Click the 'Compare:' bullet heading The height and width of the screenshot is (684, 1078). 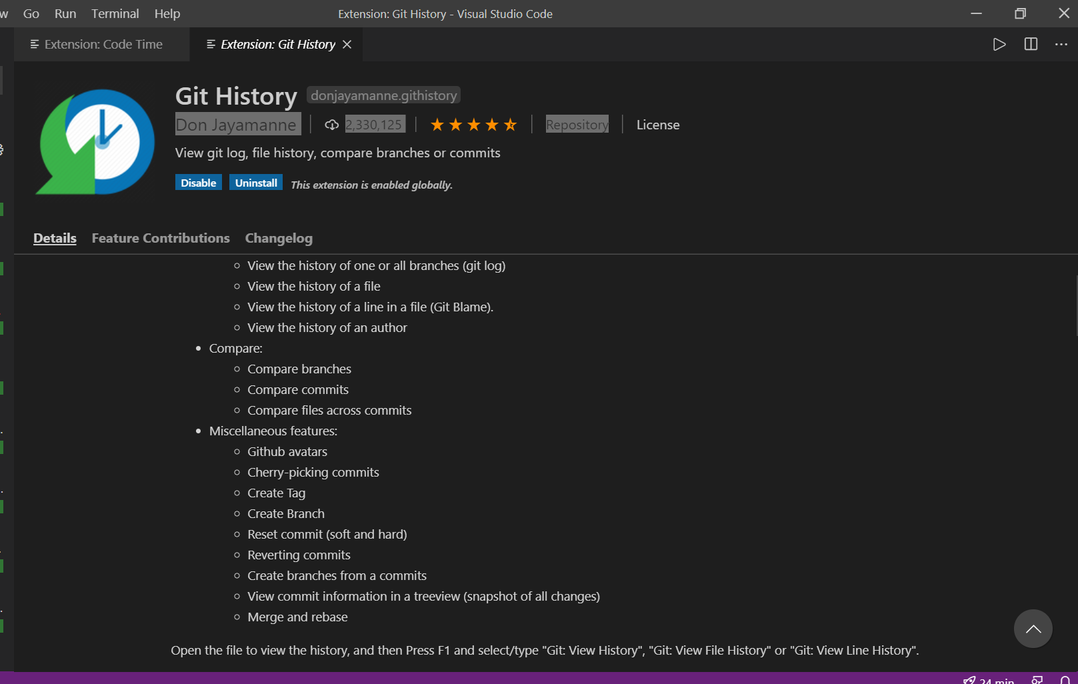[x=236, y=348]
